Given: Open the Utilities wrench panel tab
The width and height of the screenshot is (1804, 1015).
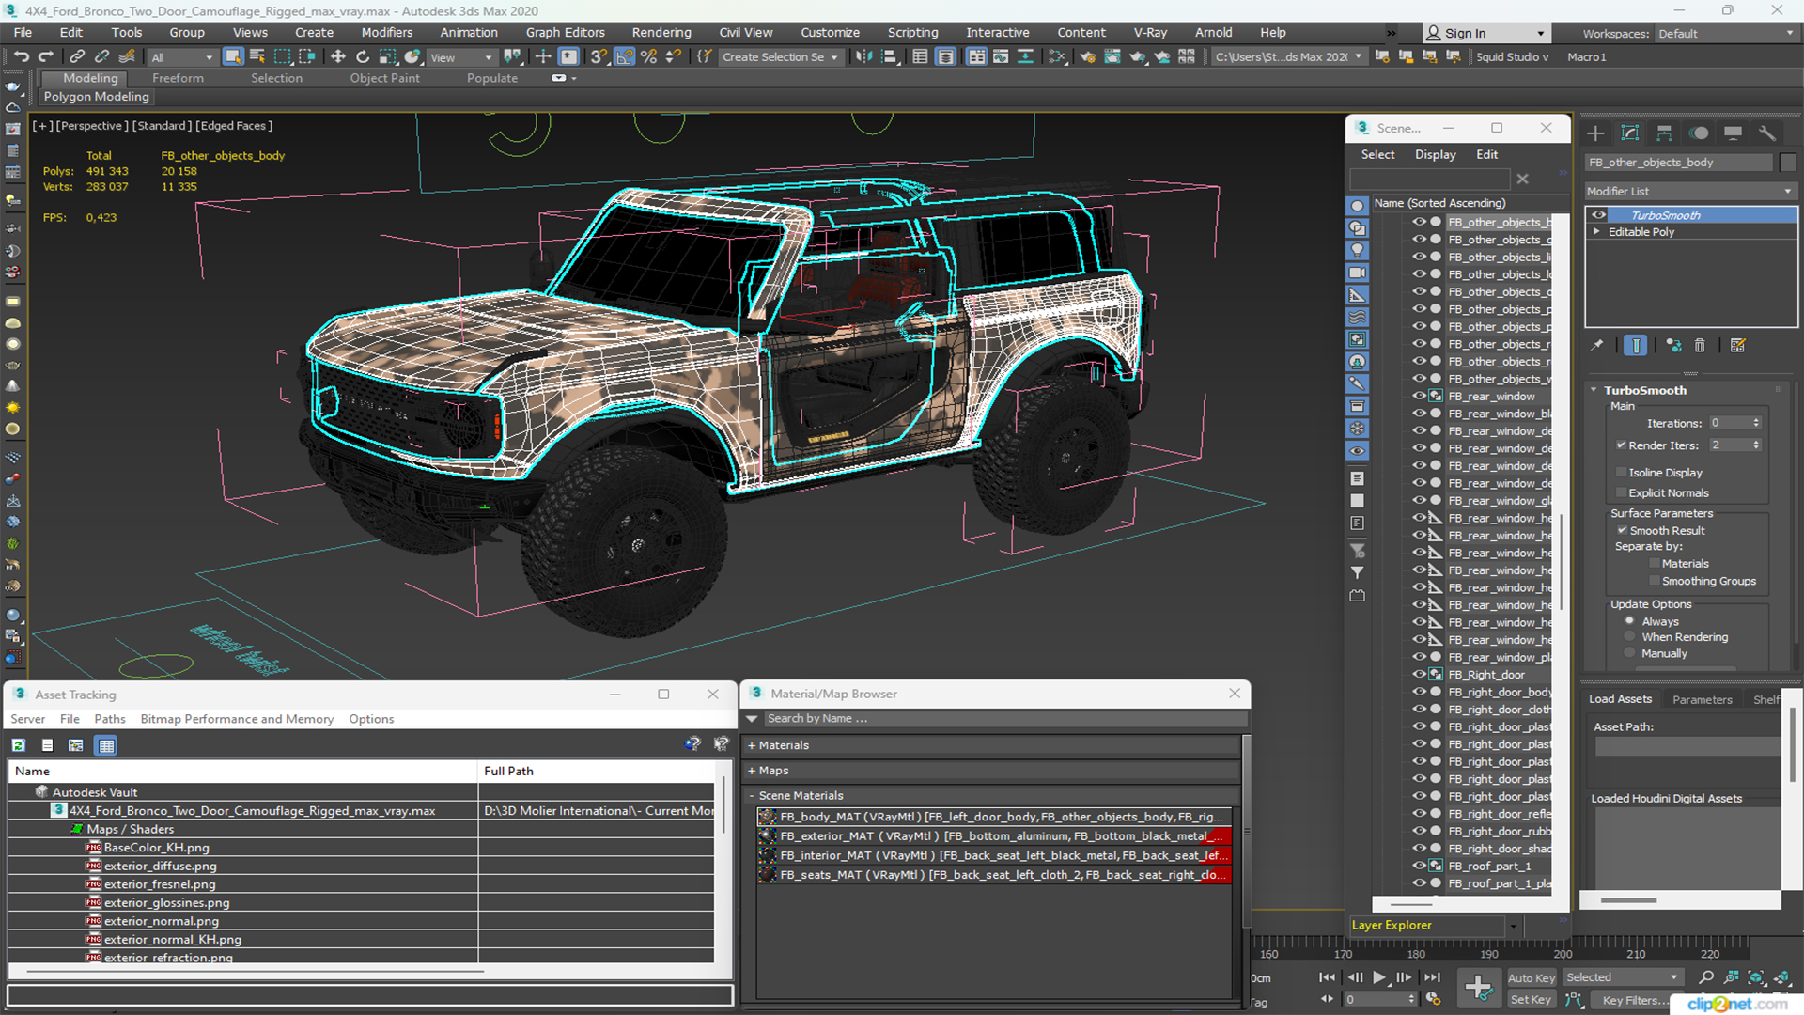Looking at the screenshot, I should (x=1767, y=133).
